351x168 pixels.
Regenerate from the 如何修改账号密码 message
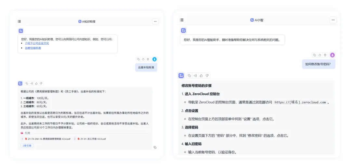[x=320, y=55]
